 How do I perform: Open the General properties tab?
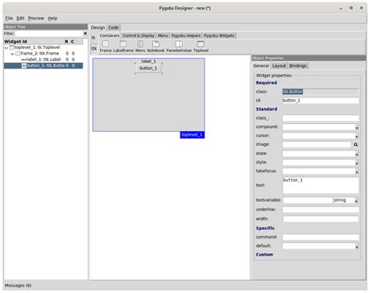[x=261, y=66]
